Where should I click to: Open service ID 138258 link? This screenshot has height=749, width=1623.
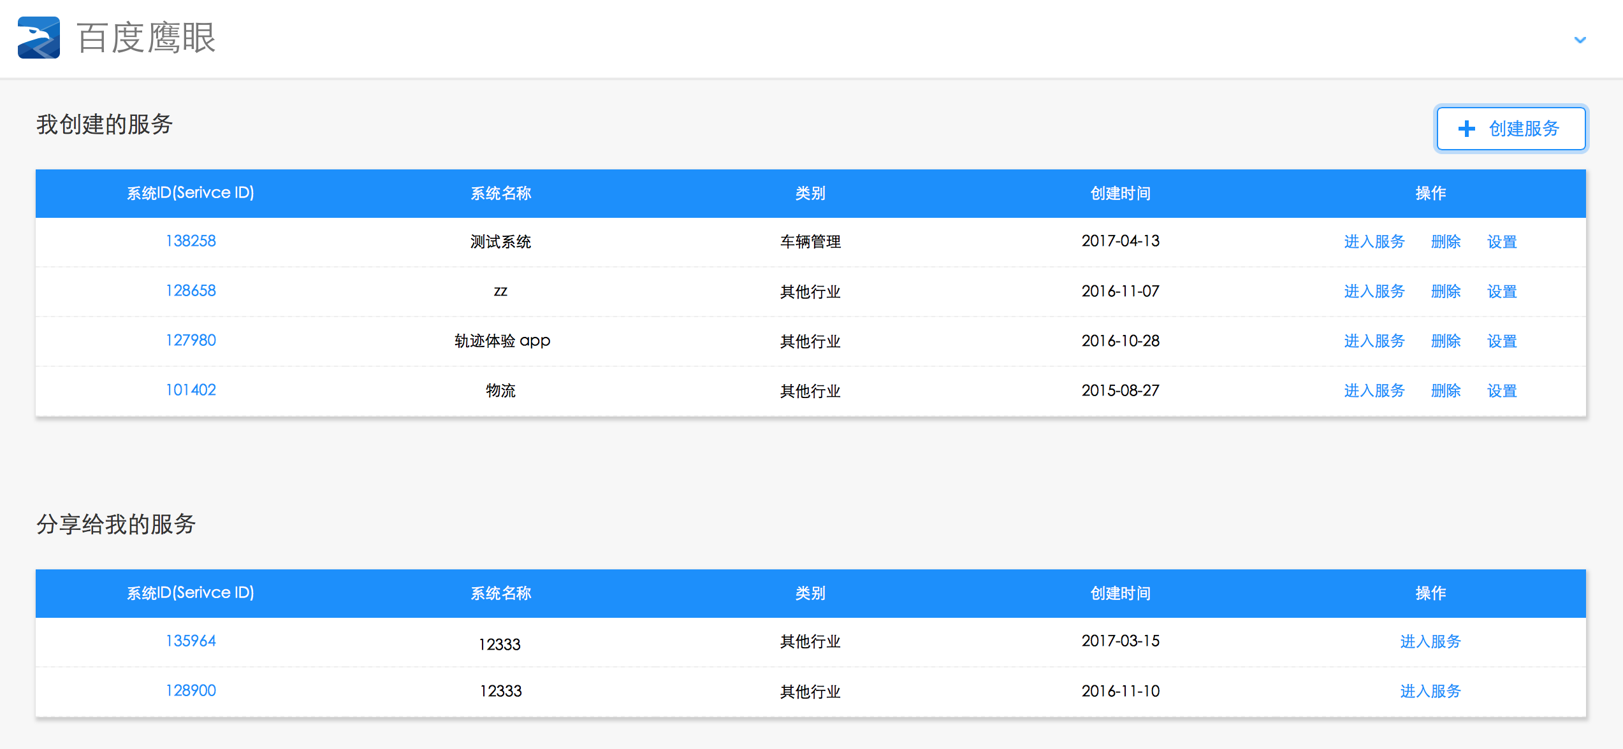click(x=191, y=241)
